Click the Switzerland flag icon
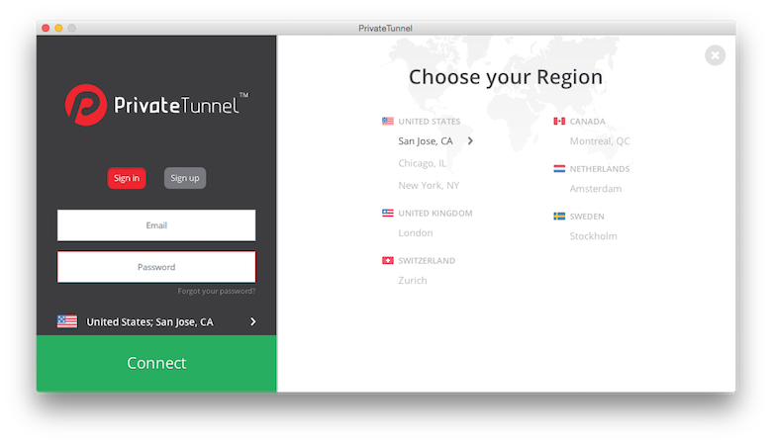The width and height of the screenshot is (772, 444). click(x=387, y=261)
